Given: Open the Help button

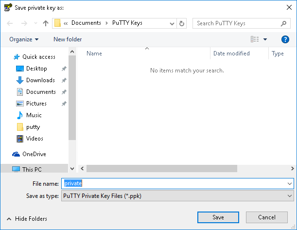Looking at the screenshot, I should [x=285, y=39].
